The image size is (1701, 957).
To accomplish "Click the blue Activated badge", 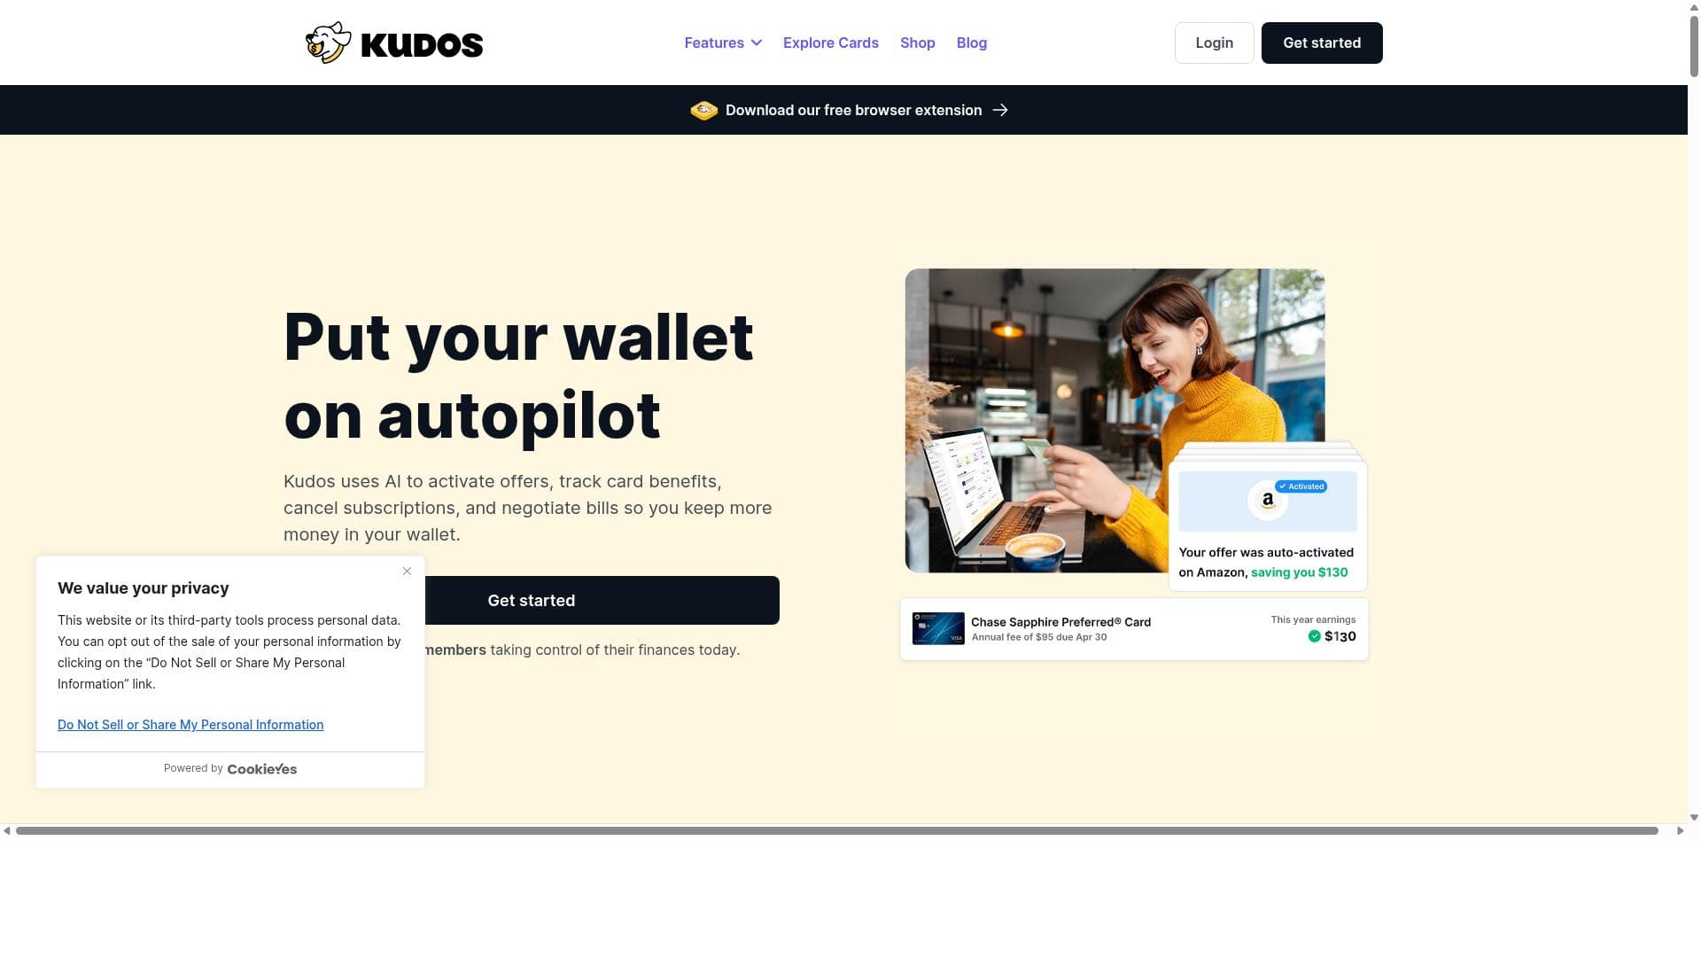I will [1301, 486].
